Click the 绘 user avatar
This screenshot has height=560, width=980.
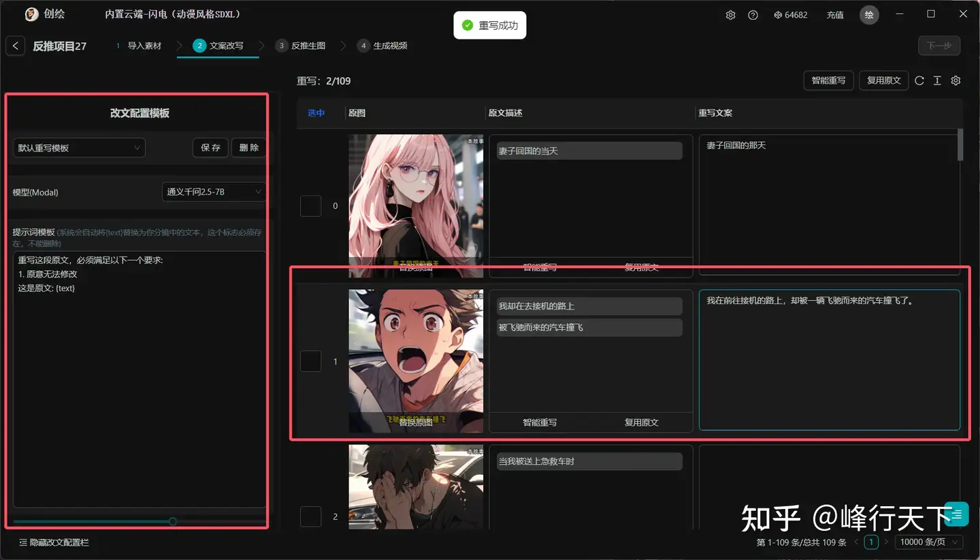[869, 15]
